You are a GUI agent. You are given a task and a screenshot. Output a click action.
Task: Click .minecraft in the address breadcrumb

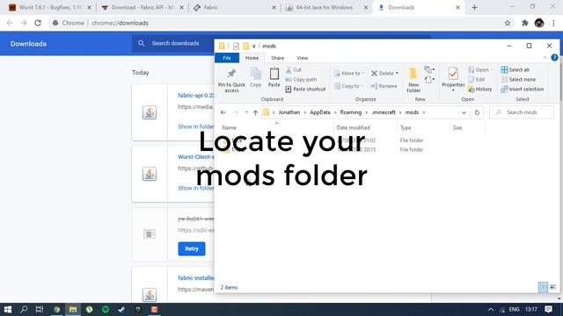(x=384, y=112)
